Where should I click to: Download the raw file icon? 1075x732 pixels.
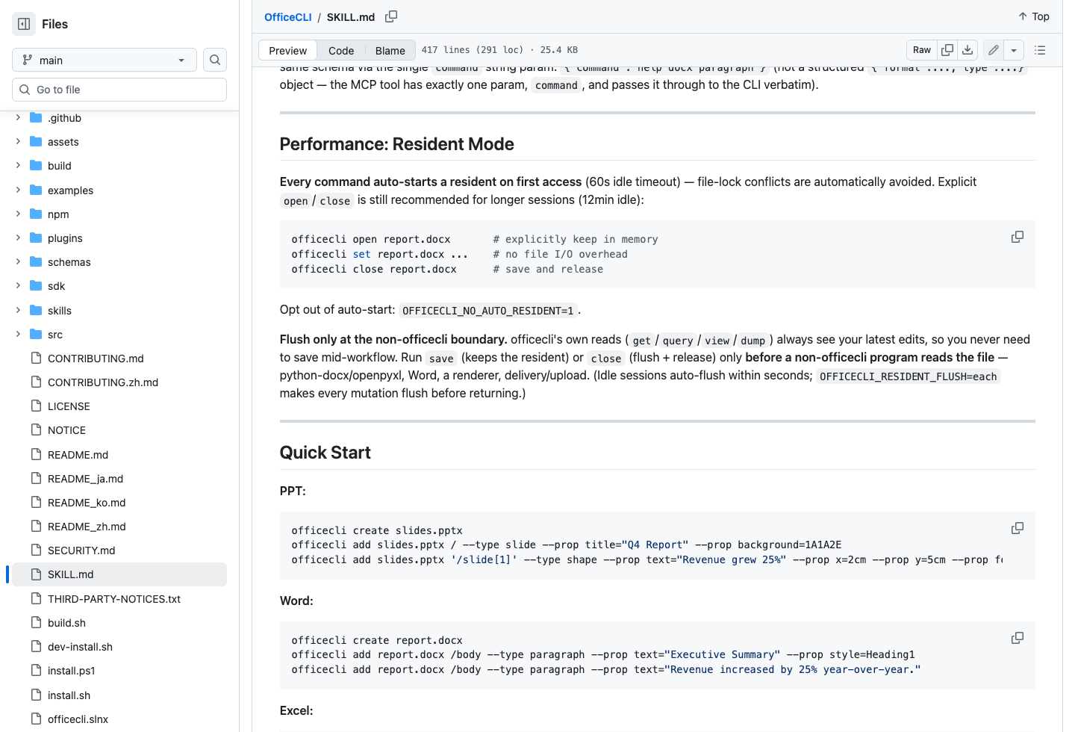click(967, 50)
